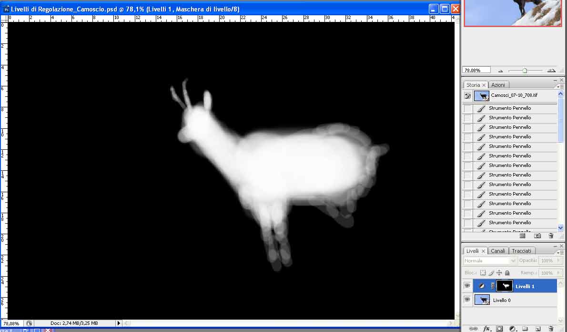Toggle lock position move icon
The height and width of the screenshot is (332, 567).
click(499, 273)
